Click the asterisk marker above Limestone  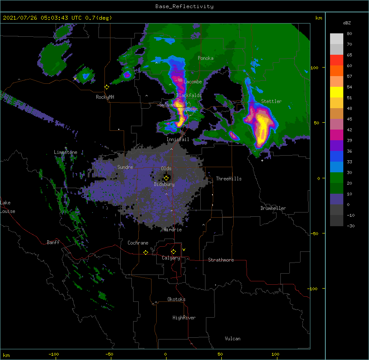(66, 148)
